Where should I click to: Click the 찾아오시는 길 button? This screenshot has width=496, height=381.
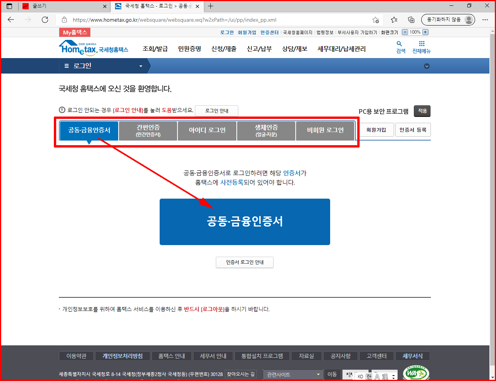click(241, 374)
